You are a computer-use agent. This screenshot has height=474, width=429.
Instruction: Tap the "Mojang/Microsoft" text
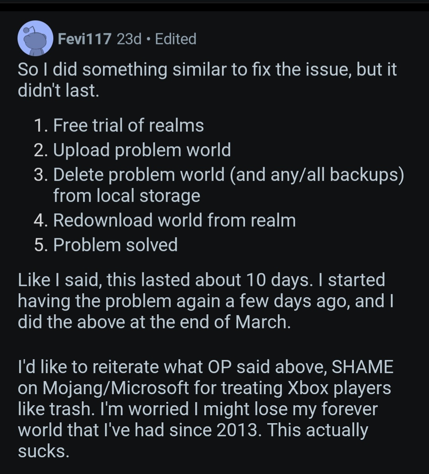pos(115,388)
